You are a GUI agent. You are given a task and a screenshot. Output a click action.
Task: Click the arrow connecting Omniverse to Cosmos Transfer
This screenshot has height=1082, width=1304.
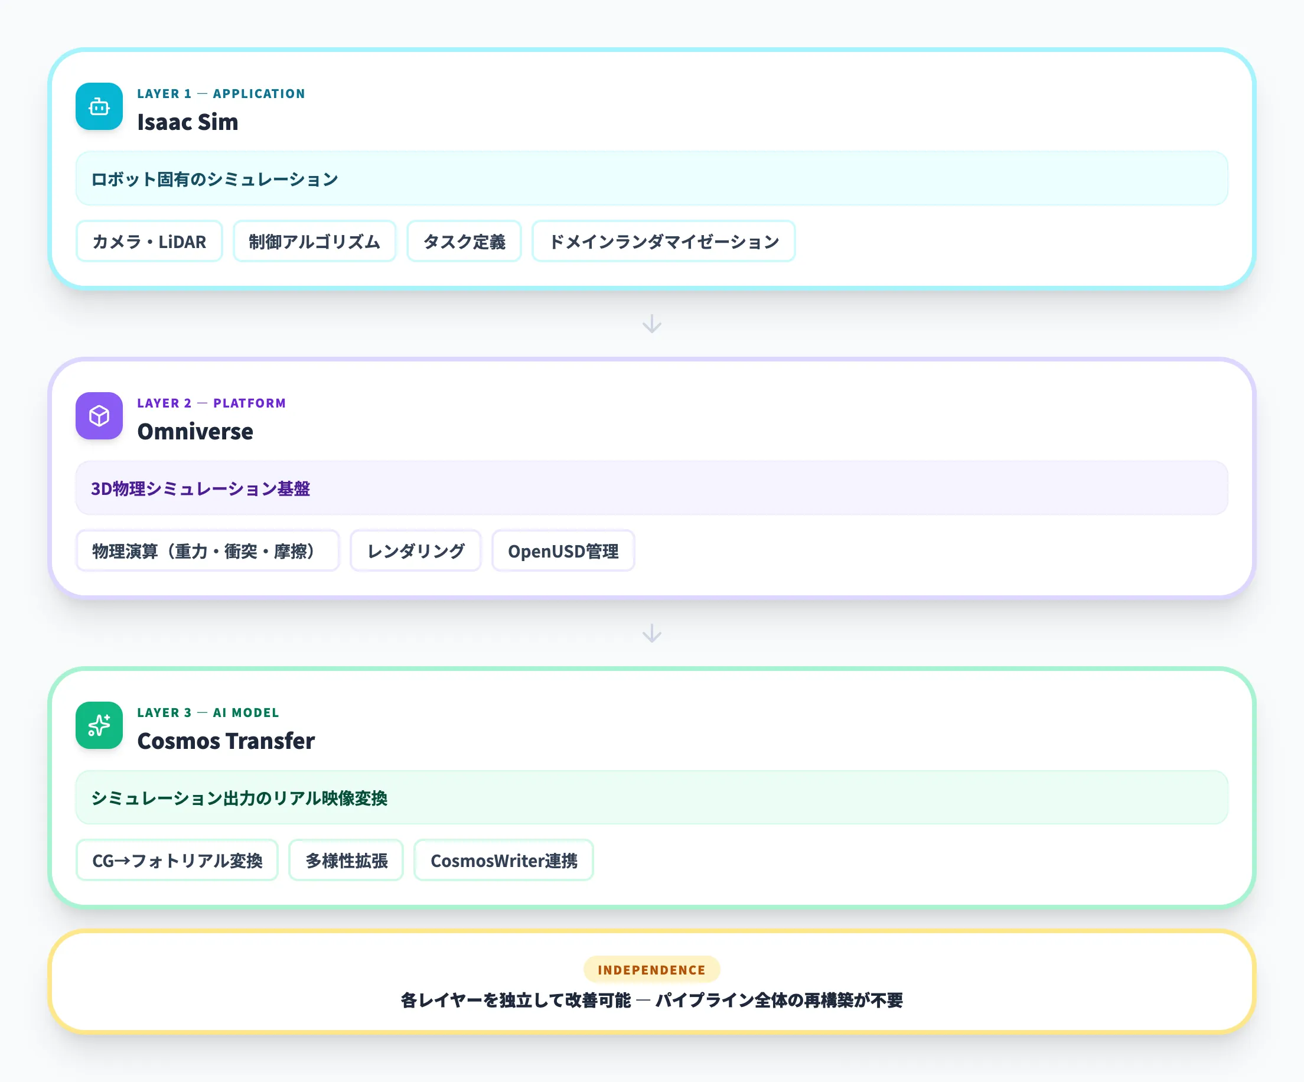(651, 634)
